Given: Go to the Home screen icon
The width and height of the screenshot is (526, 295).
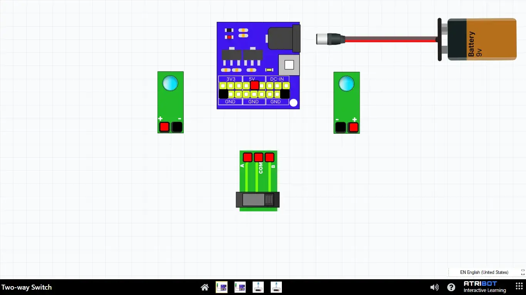Looking at the screenshot, I should pos(205,287).
